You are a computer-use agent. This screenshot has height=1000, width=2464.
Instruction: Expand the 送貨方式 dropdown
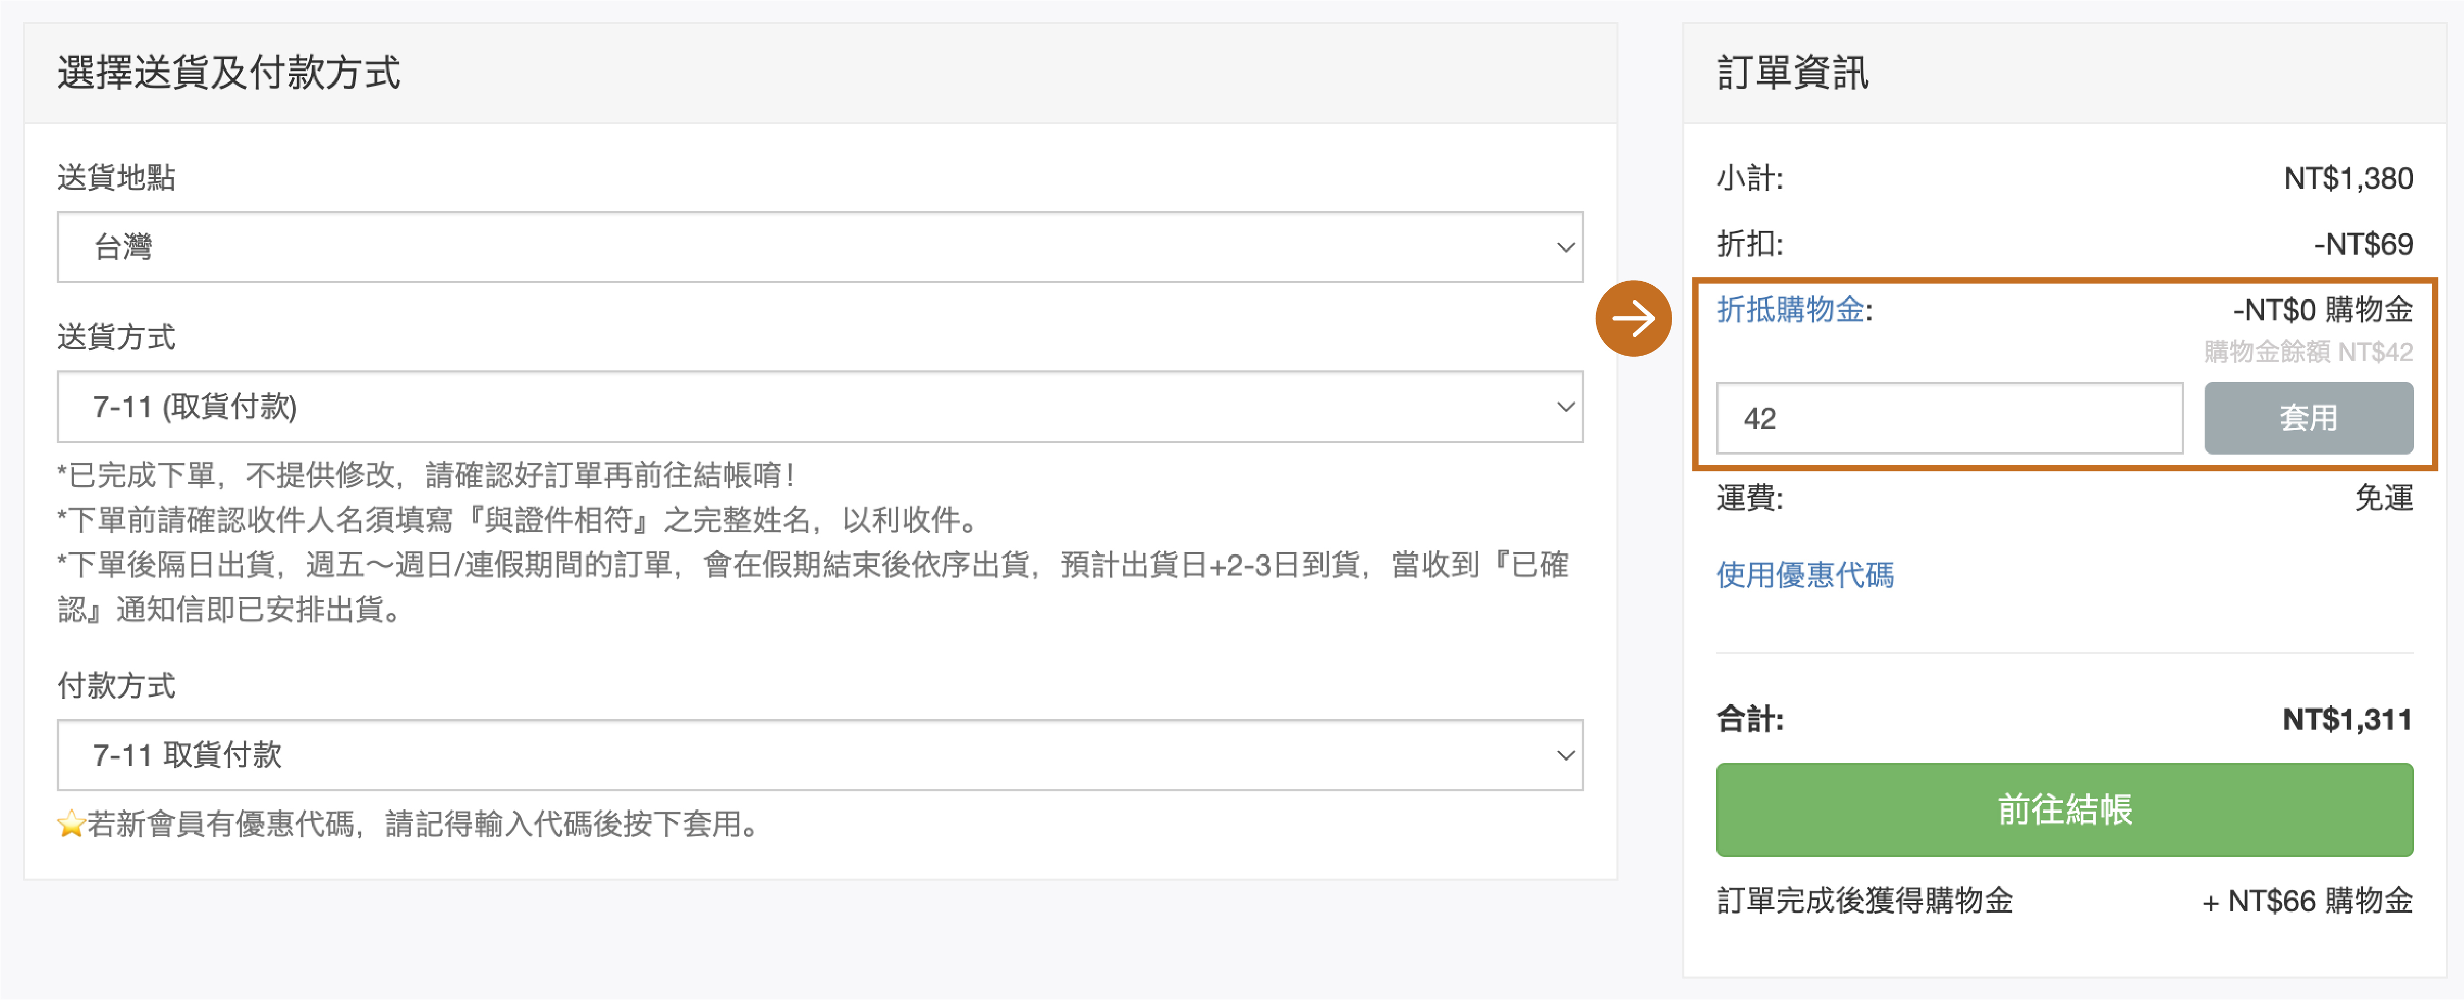820,407
